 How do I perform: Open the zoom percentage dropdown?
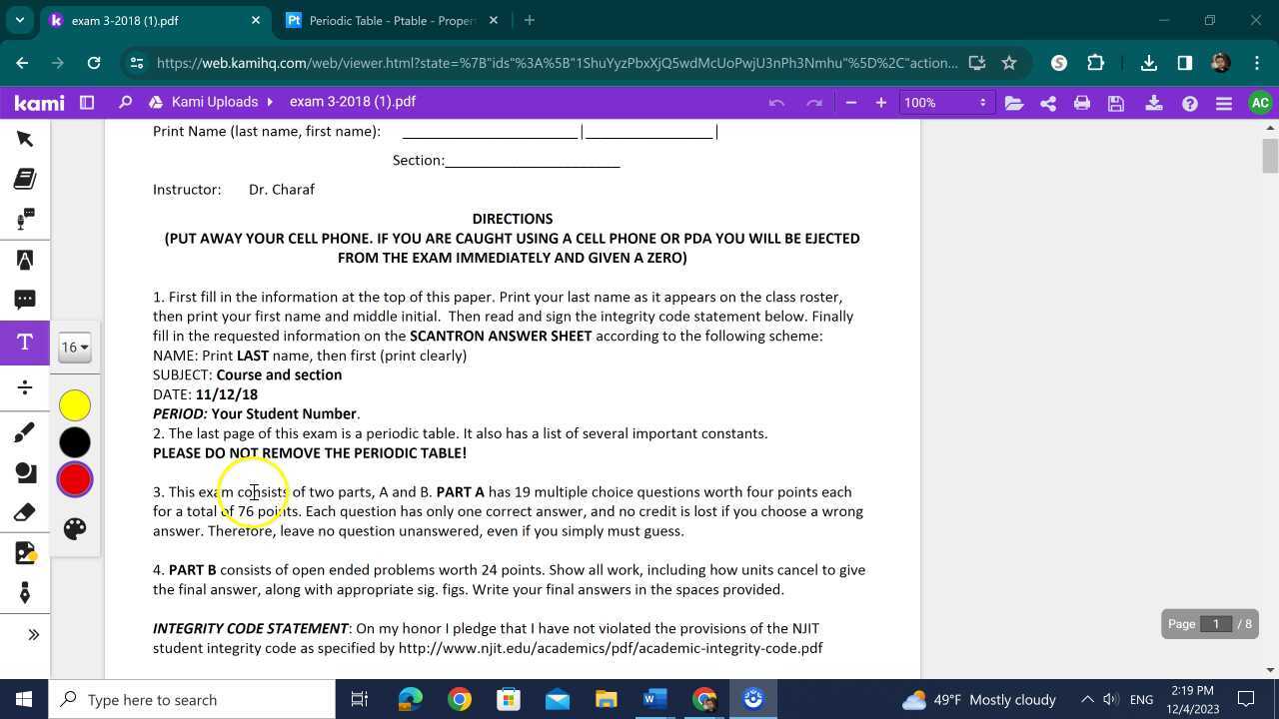[943, 102]
